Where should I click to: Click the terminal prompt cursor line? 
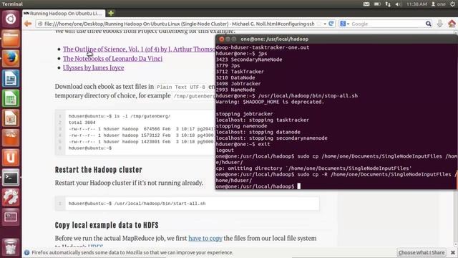[258, 186]
